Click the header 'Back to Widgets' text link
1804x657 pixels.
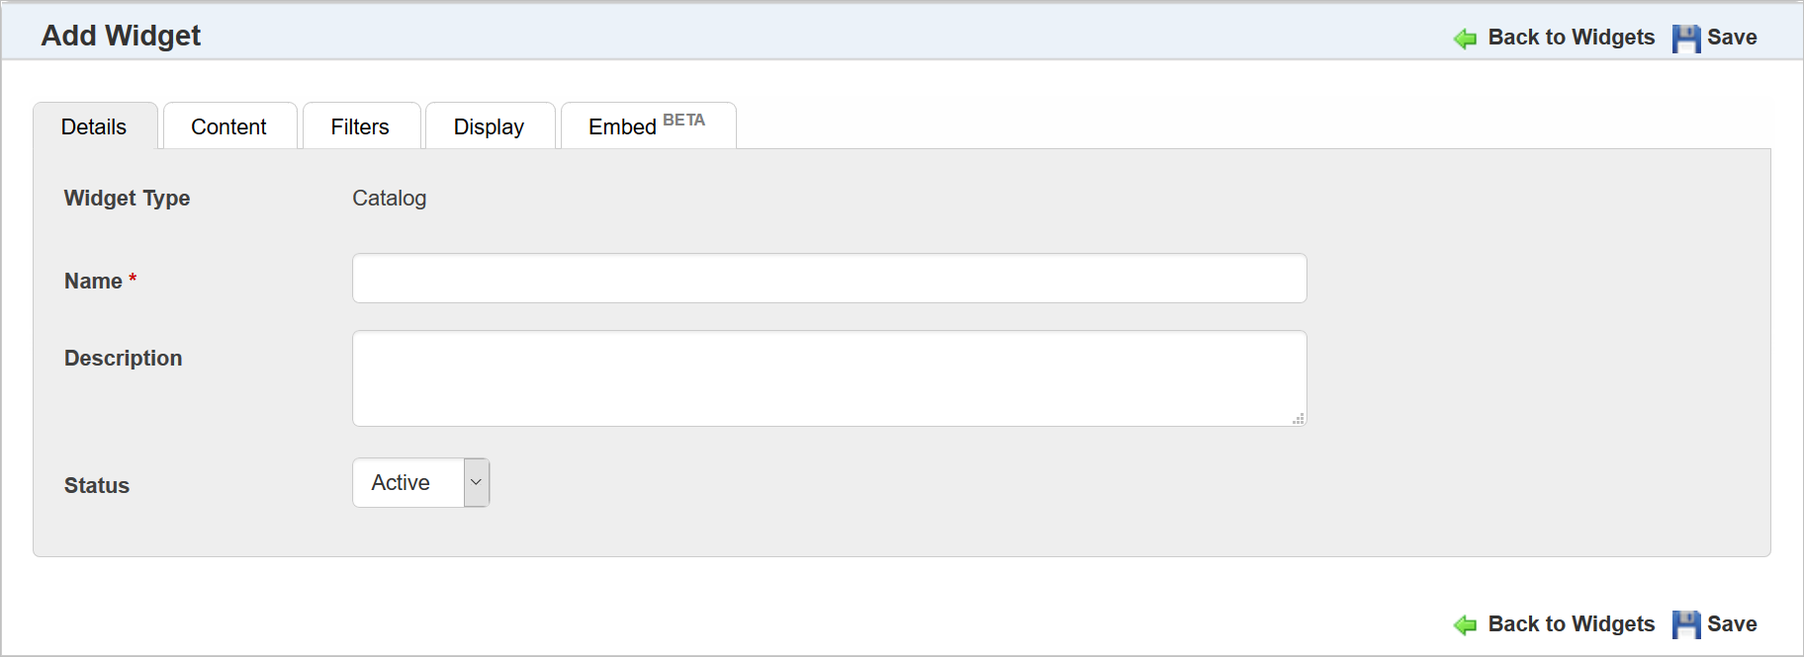point(1571,38)
